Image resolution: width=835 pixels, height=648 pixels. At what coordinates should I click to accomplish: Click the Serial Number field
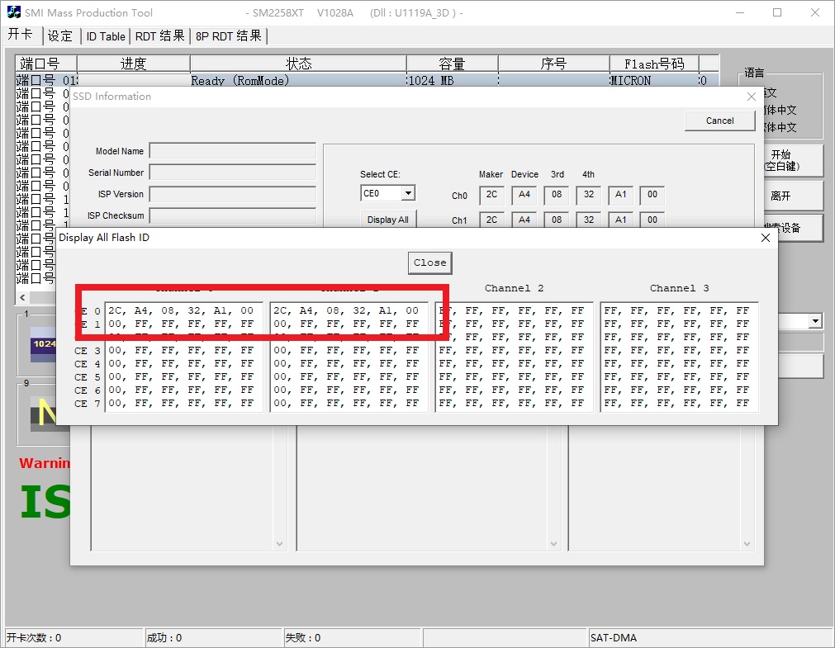(x=232, y=173)
